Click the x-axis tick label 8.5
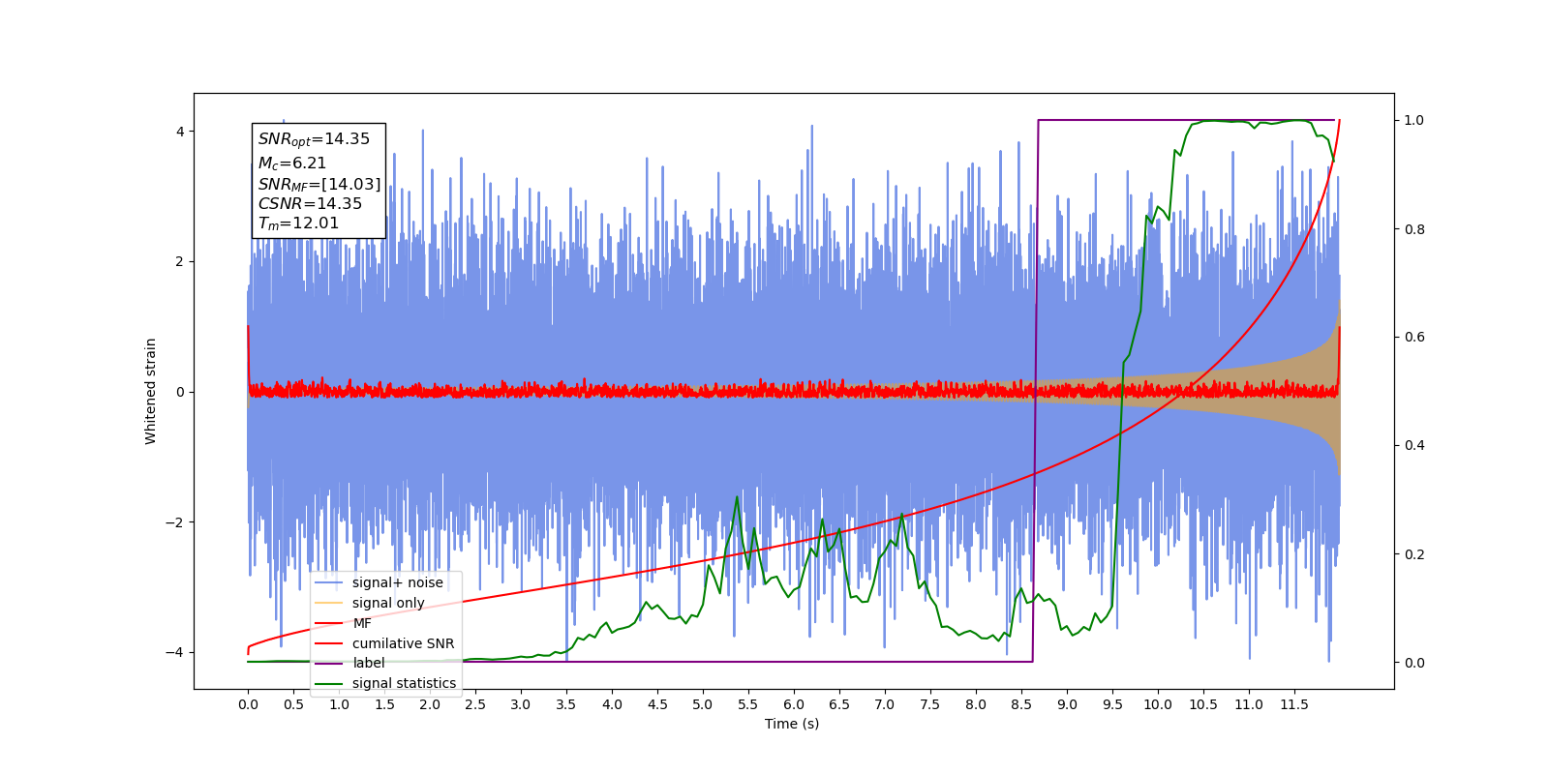Image resolution: width=1549 pixels, height=774 pixels. coord(1021,704)
